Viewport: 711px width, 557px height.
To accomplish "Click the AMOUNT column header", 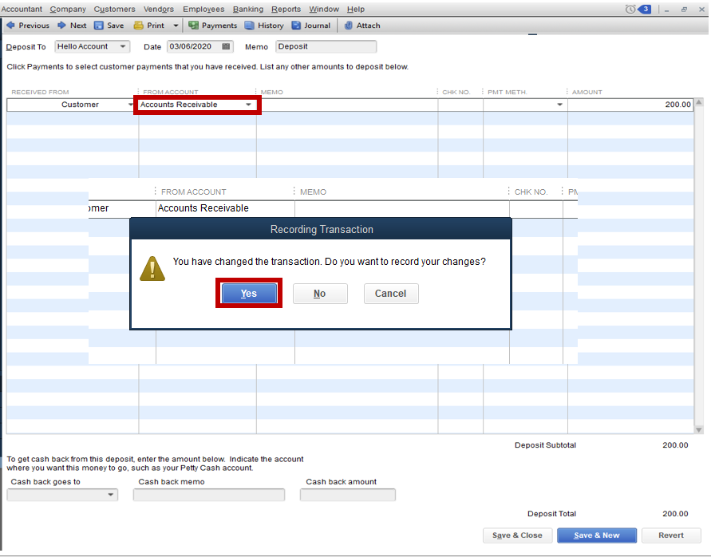I will tap(587, 92).
